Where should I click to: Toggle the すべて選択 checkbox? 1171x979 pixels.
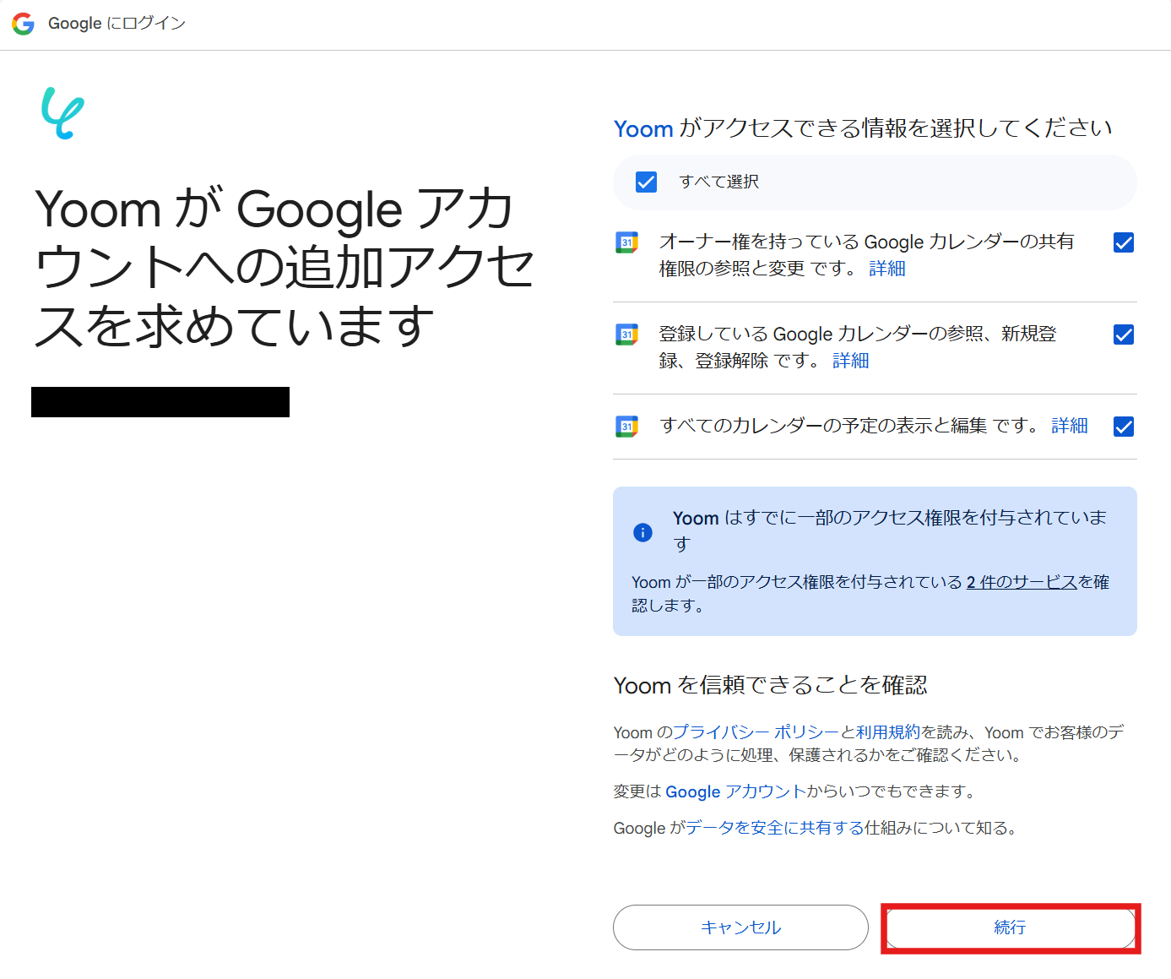coord(646,182)
